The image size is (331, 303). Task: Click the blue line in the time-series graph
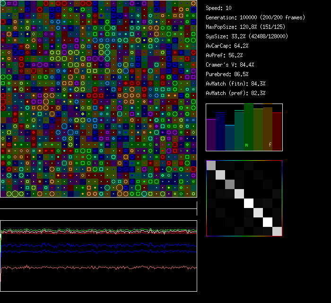(95, 245)
